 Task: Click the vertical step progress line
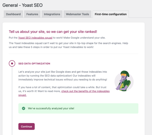tap(12, 101)
